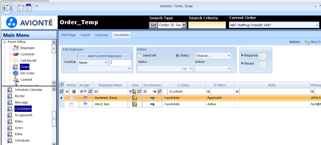Image resolution: width=321 pixels, height=145 pixels.
Task: Open the Users icon in lower menu
Action: (10, 128)
